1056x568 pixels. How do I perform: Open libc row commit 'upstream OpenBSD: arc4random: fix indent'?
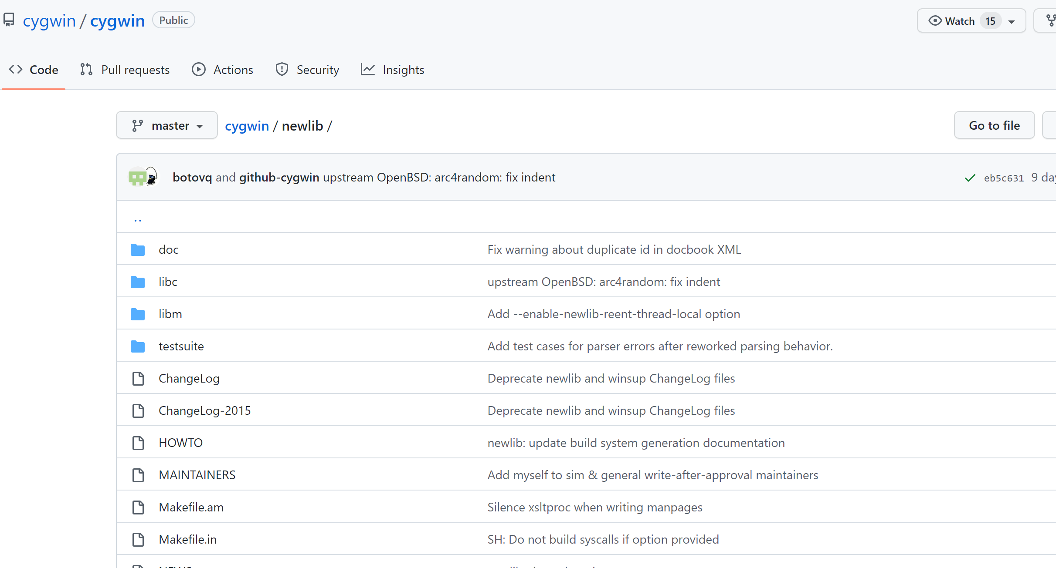click(x=604, y=282)
